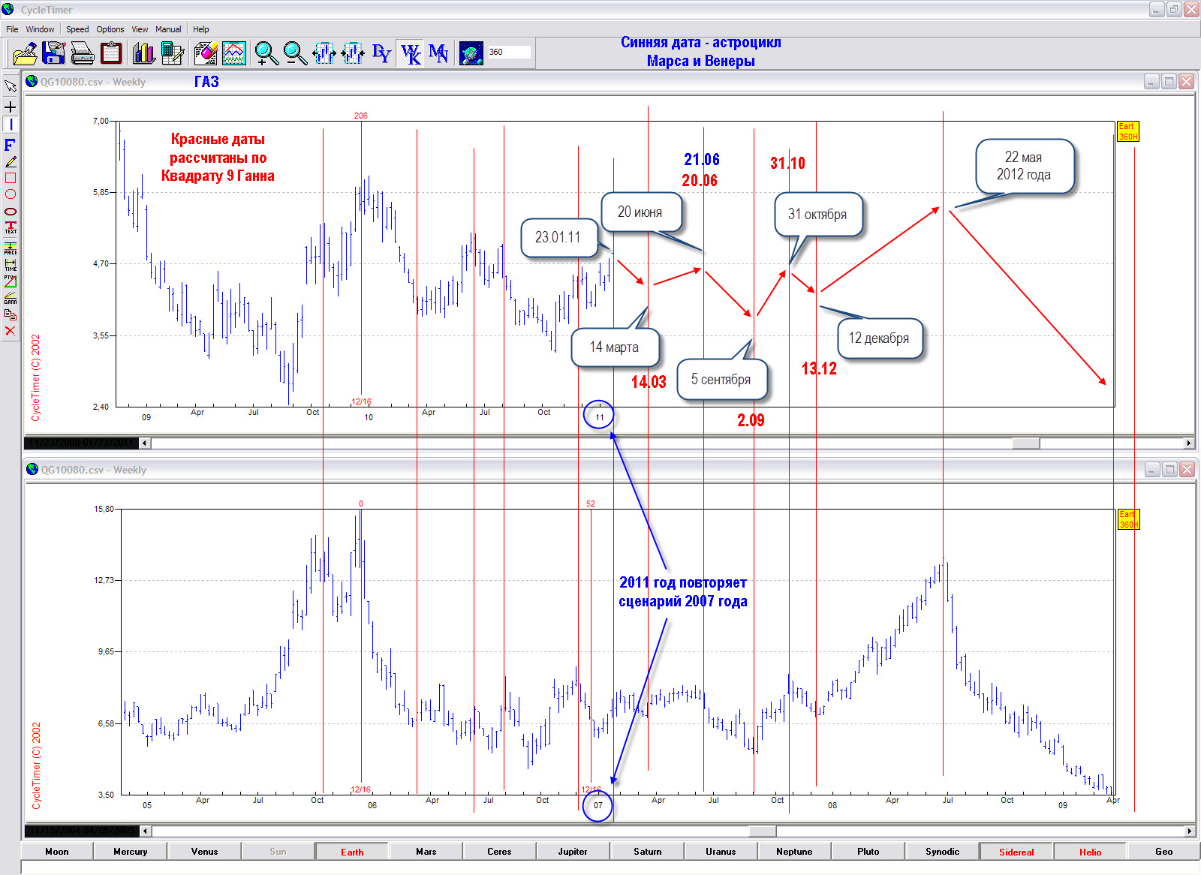Click the zoom out magnifier icon
This screenshot has width=1201, height=875.
pyautogui.click(x=294, y=53)
